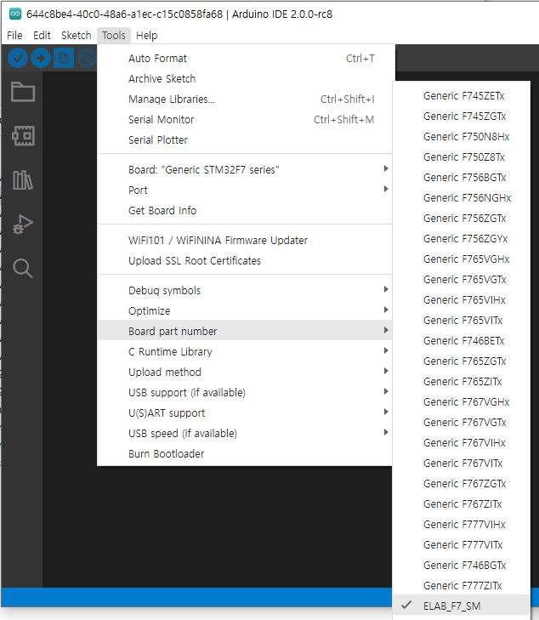Select Generic F765VGTx part number
Viewport: 539px width, 620px height.
461,280
